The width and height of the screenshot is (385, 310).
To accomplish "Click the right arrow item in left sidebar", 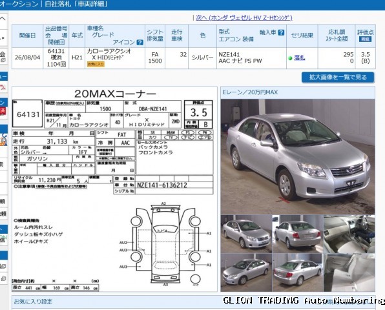I will (x=3, y=38).
